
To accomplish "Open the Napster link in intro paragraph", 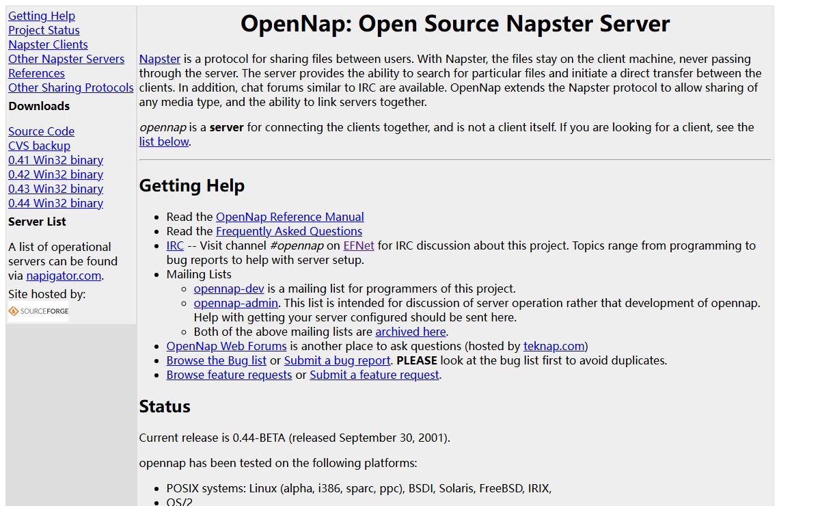I will point(160,59).
